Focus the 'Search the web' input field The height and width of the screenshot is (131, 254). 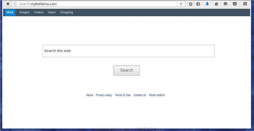coord(128,51)
